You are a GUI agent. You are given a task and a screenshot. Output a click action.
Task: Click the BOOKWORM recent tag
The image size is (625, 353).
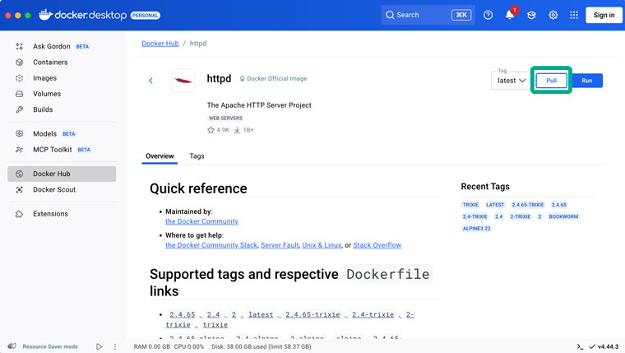click(563, 216)
